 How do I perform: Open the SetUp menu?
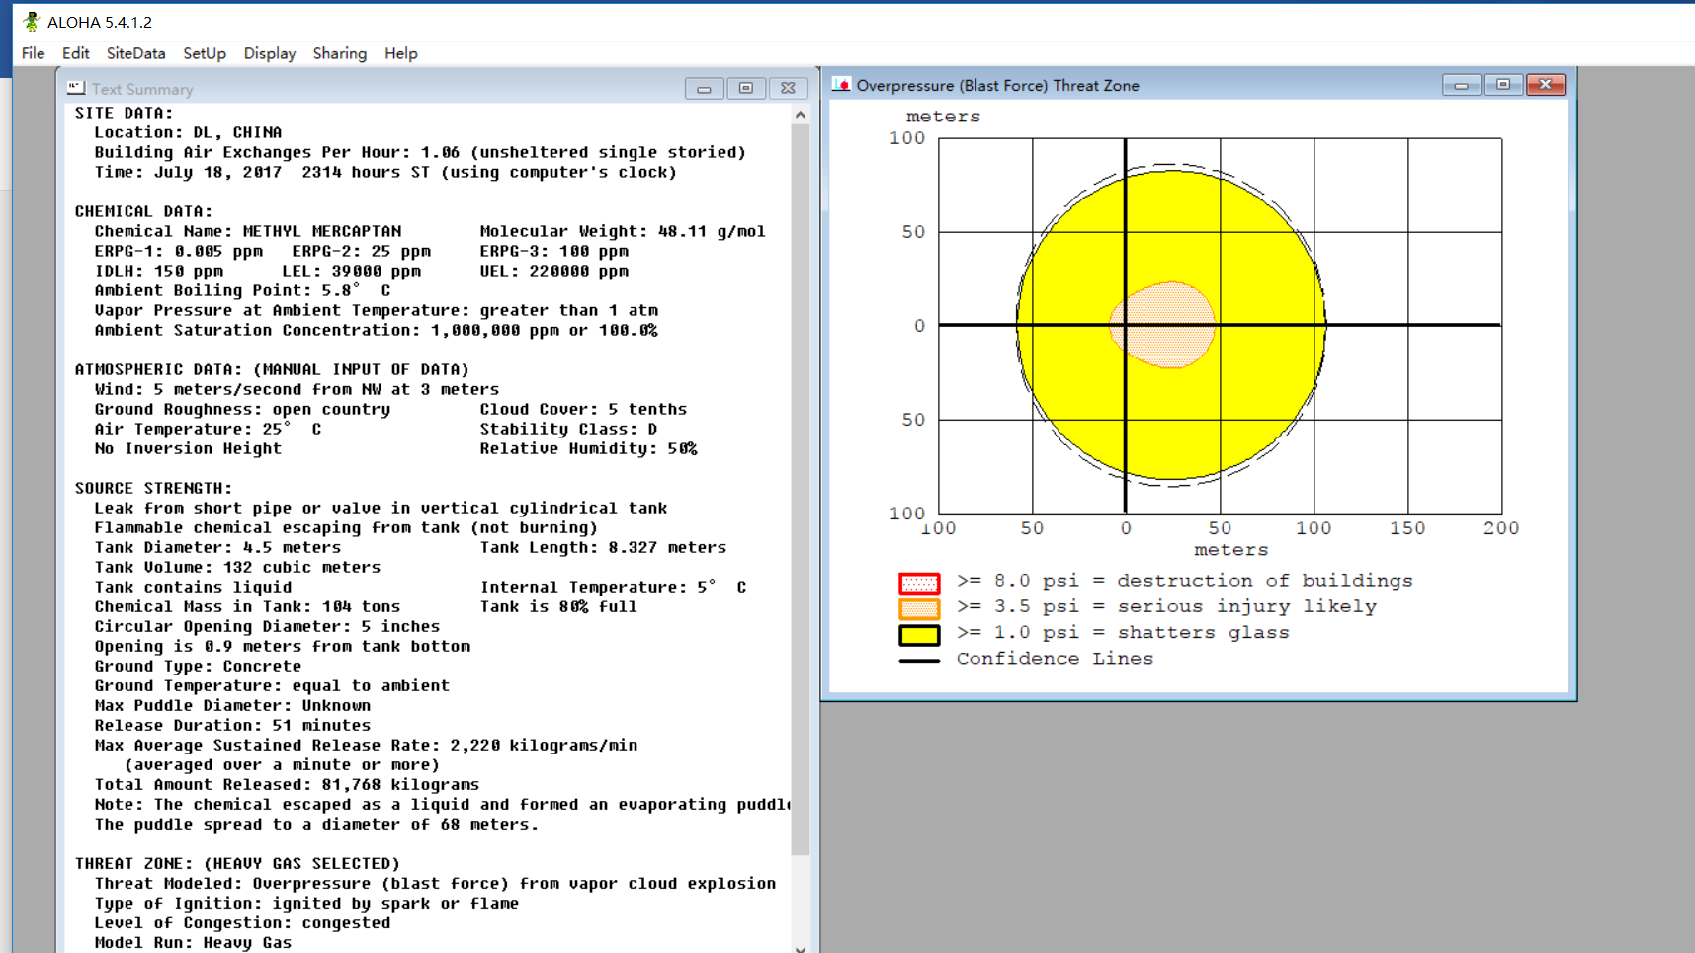[205, 53]
